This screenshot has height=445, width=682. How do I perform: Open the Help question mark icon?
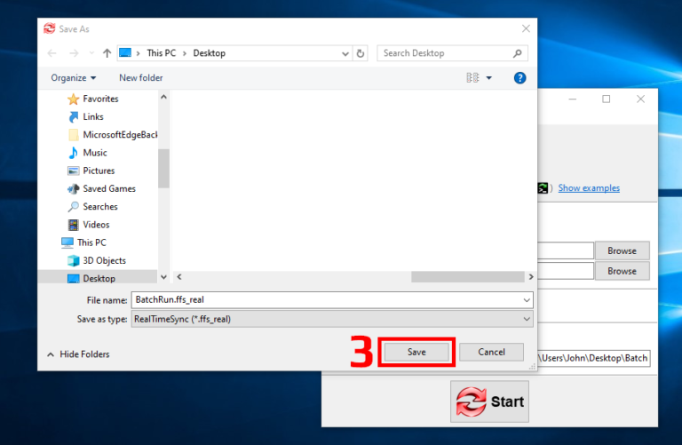coord(519,78)
